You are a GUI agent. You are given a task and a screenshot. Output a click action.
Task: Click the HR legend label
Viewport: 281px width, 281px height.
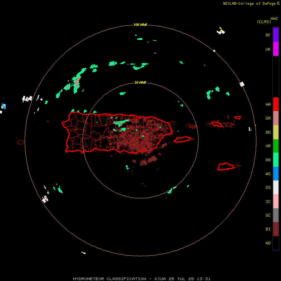click(268, 146)
